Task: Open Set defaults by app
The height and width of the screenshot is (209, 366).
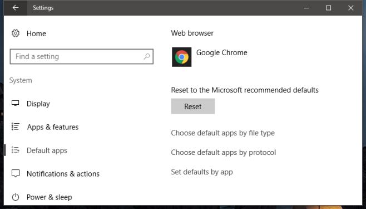Action: point(202,172)
